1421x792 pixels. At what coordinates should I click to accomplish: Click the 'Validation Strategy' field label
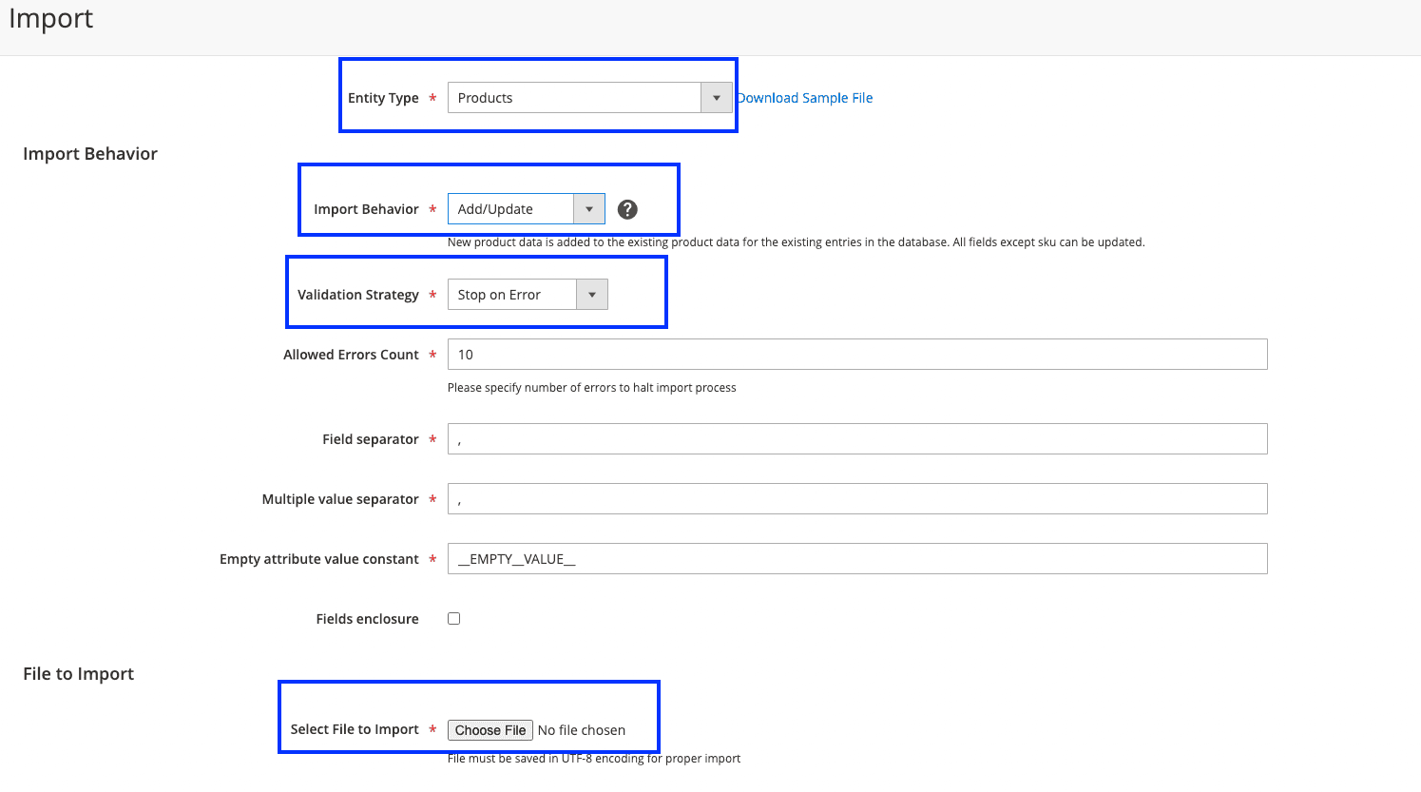click(x=358, y=295)
